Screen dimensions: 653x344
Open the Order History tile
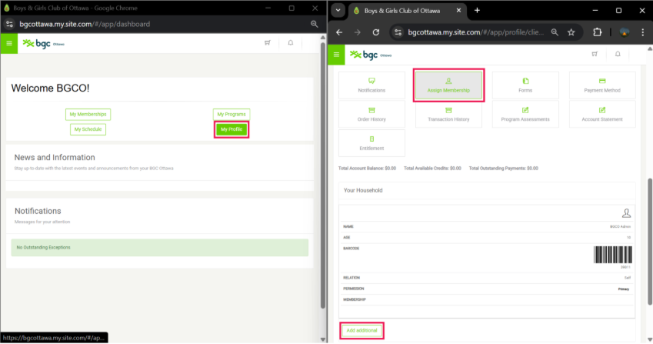tap(372, 114)
